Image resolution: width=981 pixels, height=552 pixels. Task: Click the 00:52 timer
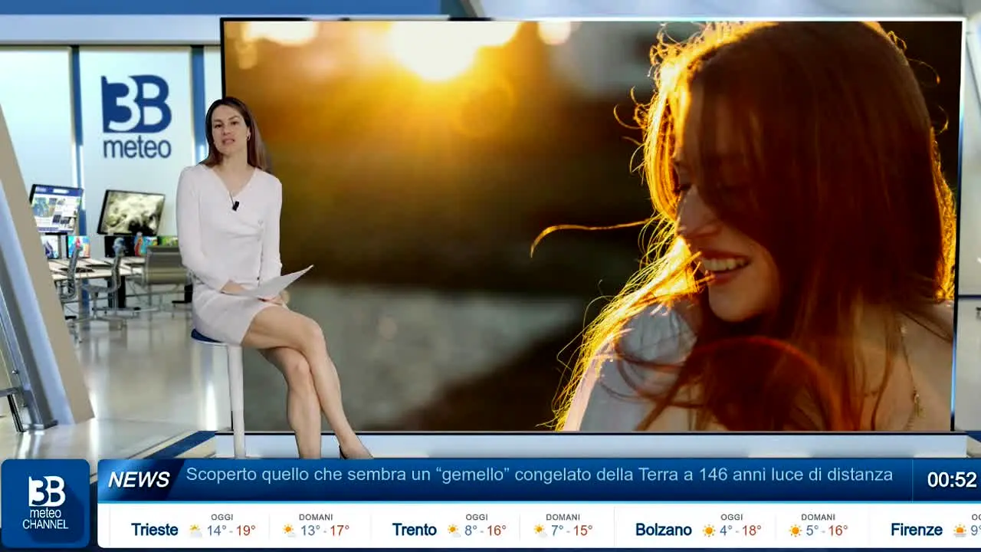coord(952,480)
